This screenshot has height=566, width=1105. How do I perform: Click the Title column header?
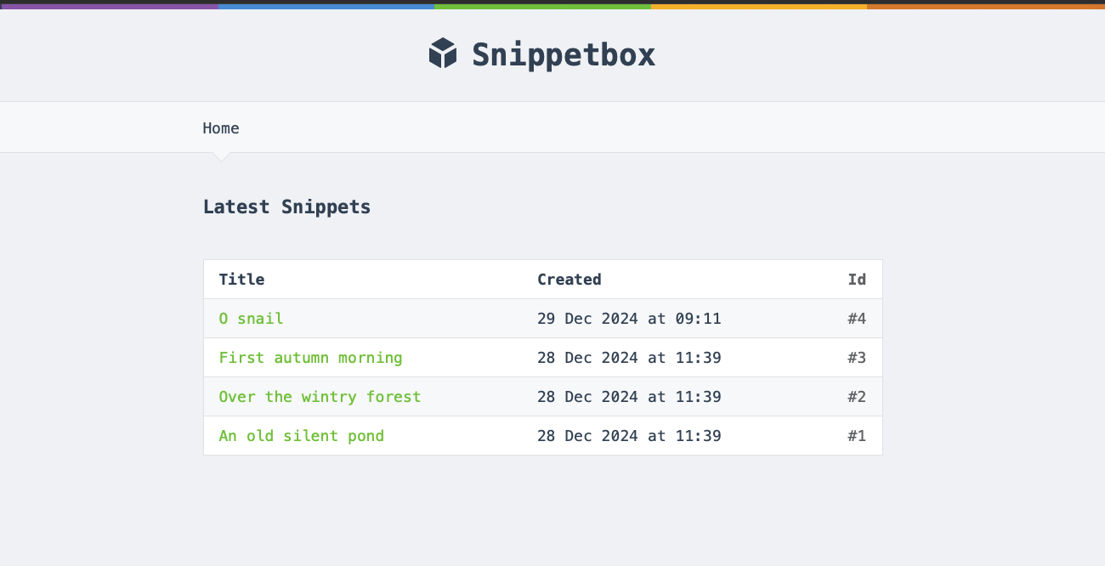[x=241, y=280]
